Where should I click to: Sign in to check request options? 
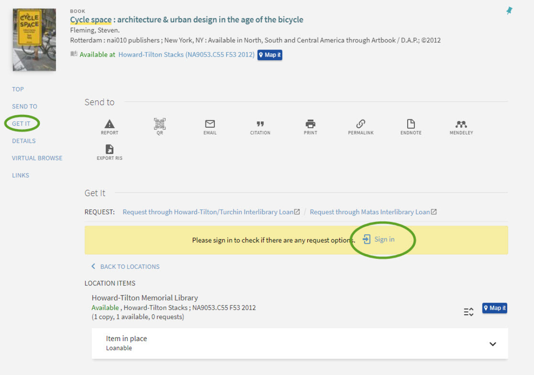tap(379, 240)
